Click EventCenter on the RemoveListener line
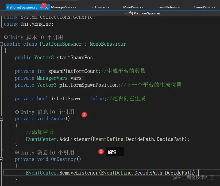Image resolution: width=220 pixels, height=186 pixels. pos(41,173)
